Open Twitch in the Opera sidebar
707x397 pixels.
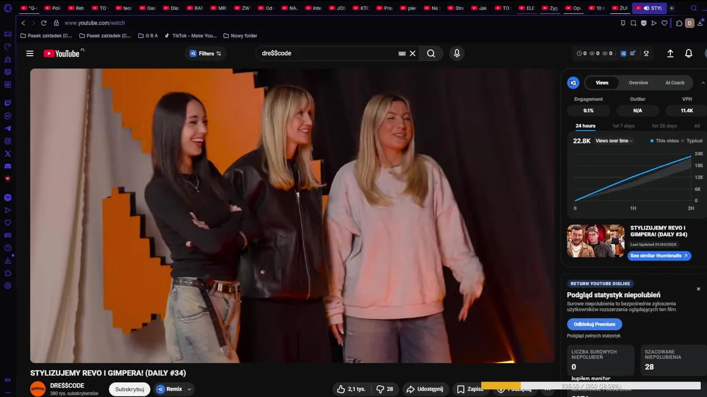(x=8, y=103)
